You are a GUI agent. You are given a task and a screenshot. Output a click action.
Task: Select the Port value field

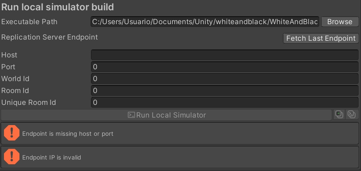click(x=224, y=67)
